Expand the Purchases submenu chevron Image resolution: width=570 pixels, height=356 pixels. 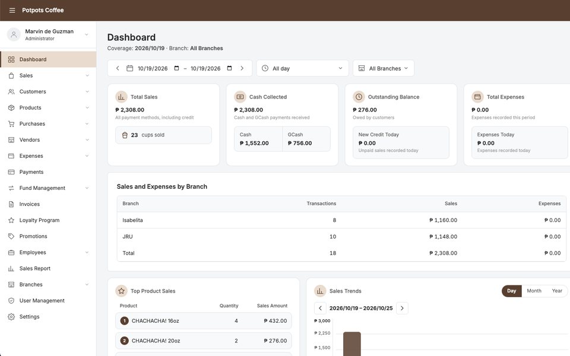tap(87, 123)
